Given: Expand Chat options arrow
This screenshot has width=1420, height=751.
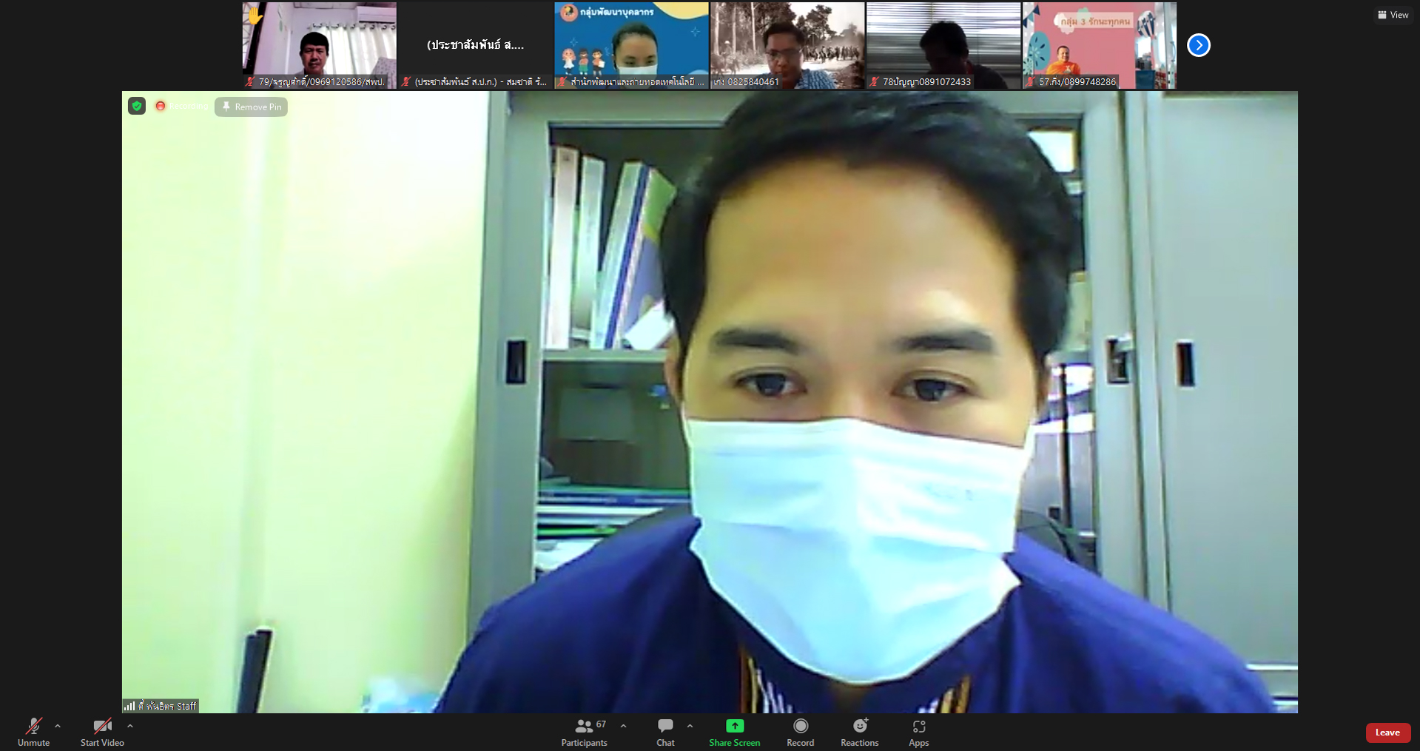Looking at the screenshot, I should click(690, 726).
